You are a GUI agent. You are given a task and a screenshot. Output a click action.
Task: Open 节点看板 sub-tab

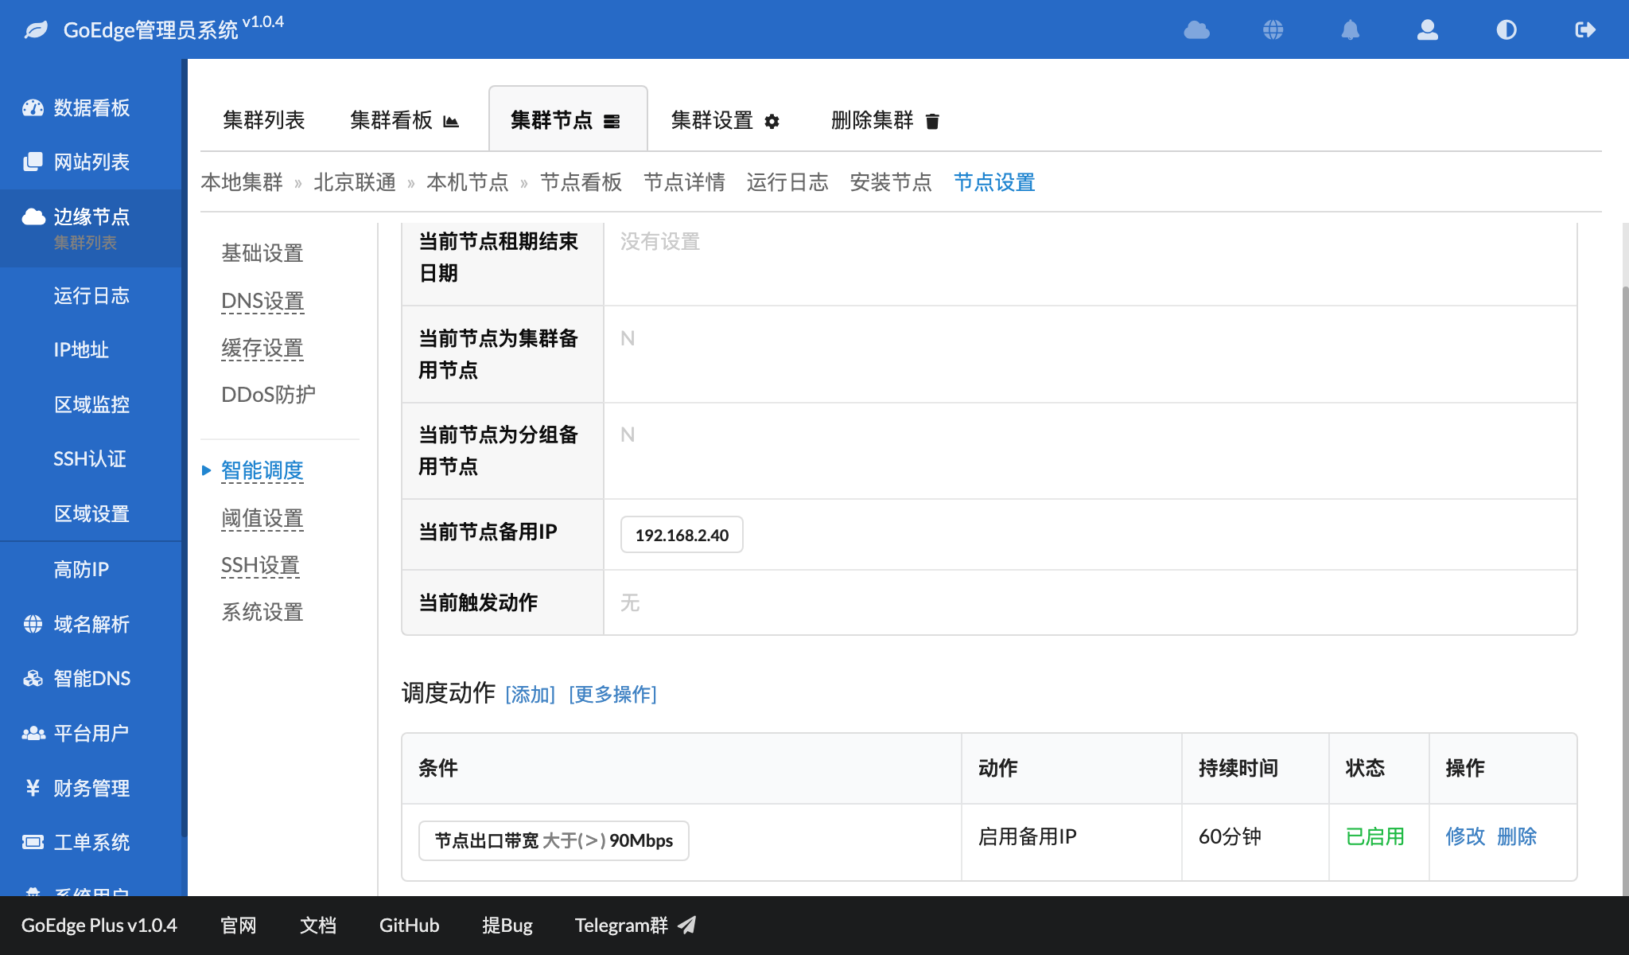pyautogui.click(x=581, y=183)
